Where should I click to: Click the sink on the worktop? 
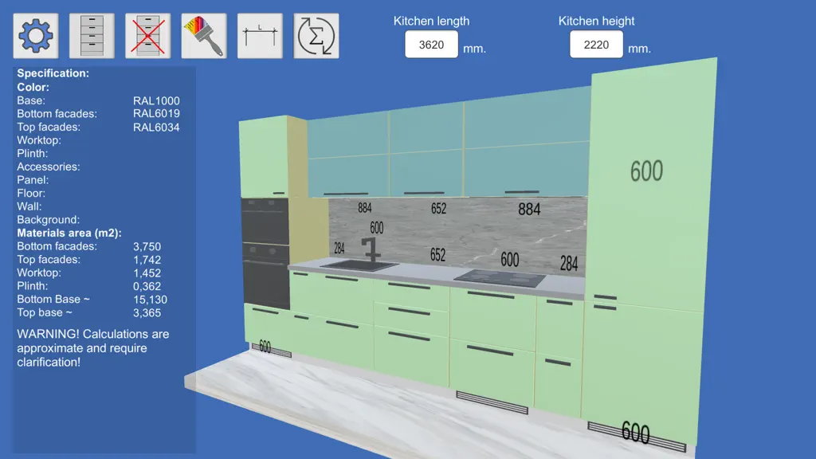coord(359,265)
